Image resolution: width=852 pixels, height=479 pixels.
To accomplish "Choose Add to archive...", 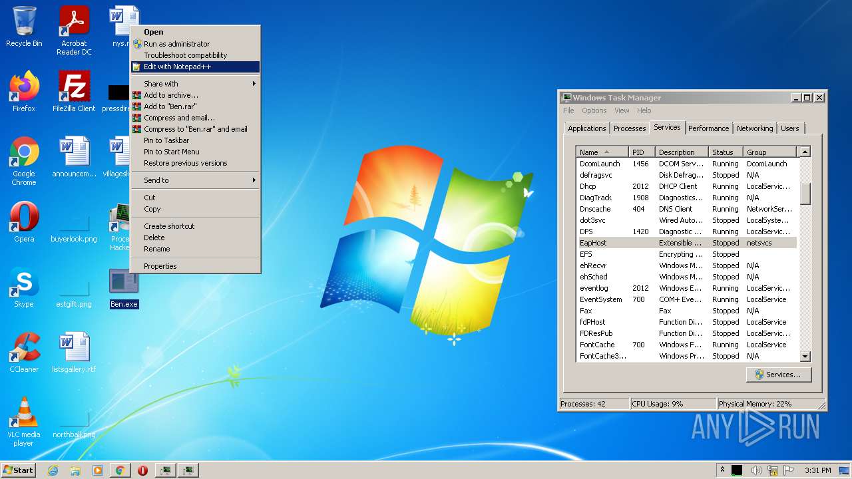I will coord(195,95).
